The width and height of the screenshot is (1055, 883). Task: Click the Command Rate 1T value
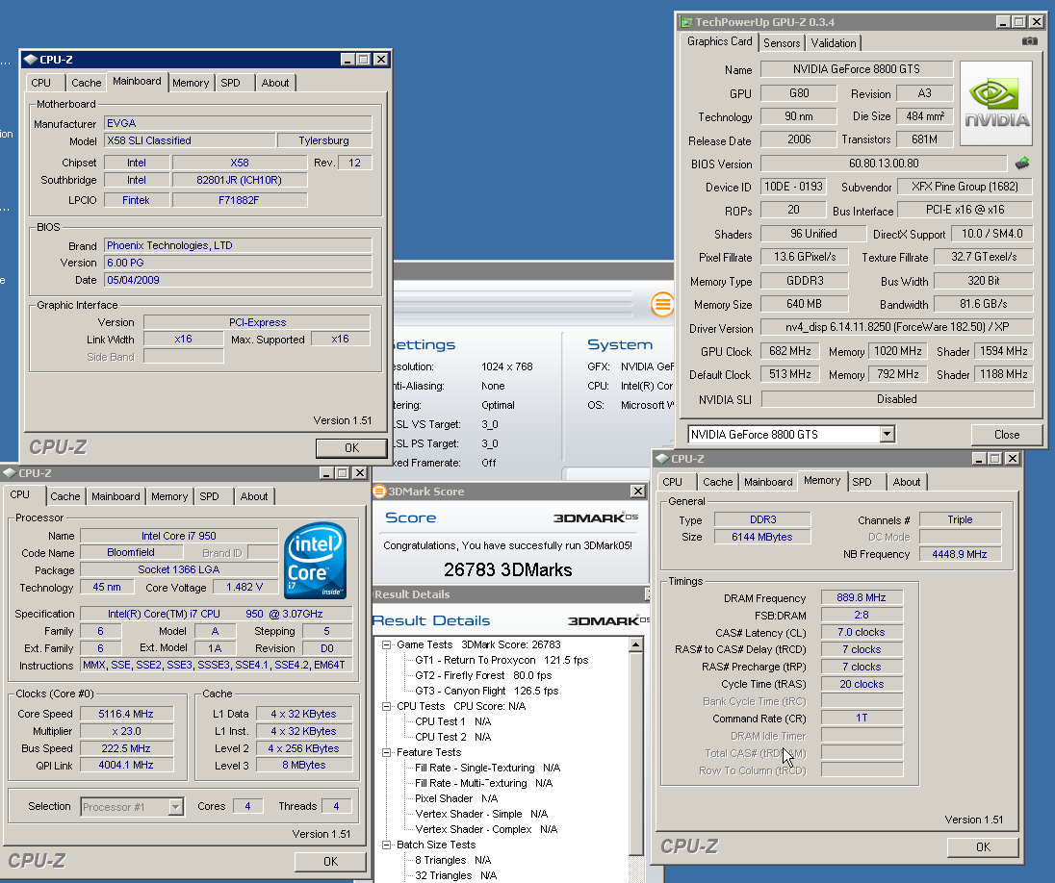(862, 718)
